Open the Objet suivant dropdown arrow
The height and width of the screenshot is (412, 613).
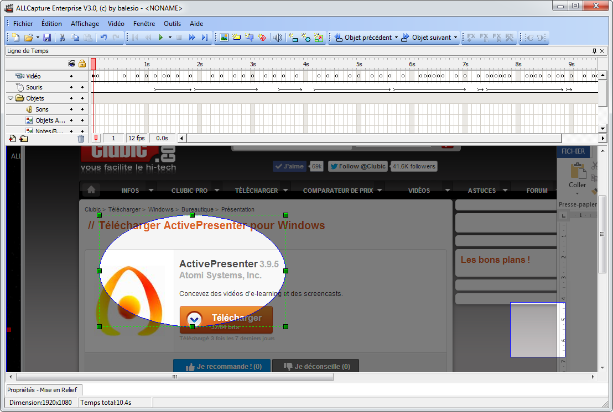tap(455, 38)
